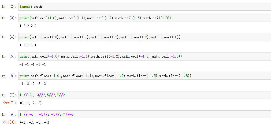The width and height of the screenshot is (271, 125).
Task: Select the math.ceil(-1.0) code cell
Action: click(x=145, y=57)
